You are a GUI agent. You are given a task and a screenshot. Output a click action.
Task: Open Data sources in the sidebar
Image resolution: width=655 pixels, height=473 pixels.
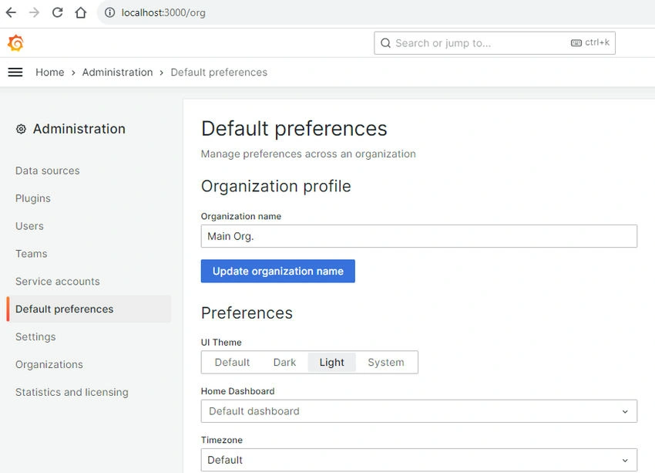[x=47, y=171]
